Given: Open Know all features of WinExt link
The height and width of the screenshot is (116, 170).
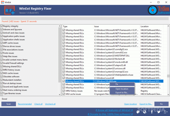Looking at the screenshot, I should (x=114, y=110).
